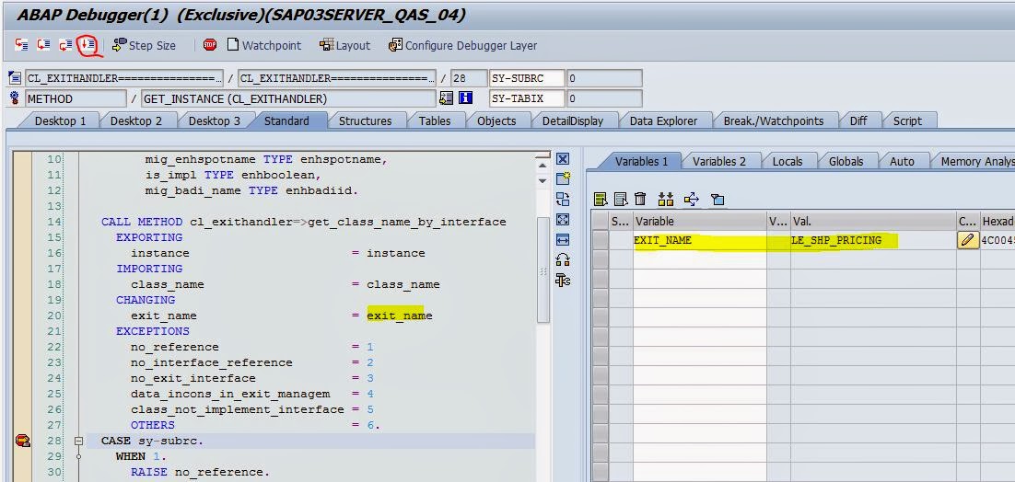Switch to the Structures tab
This screenshot has width=1015, height=482.
coord(365,120)
